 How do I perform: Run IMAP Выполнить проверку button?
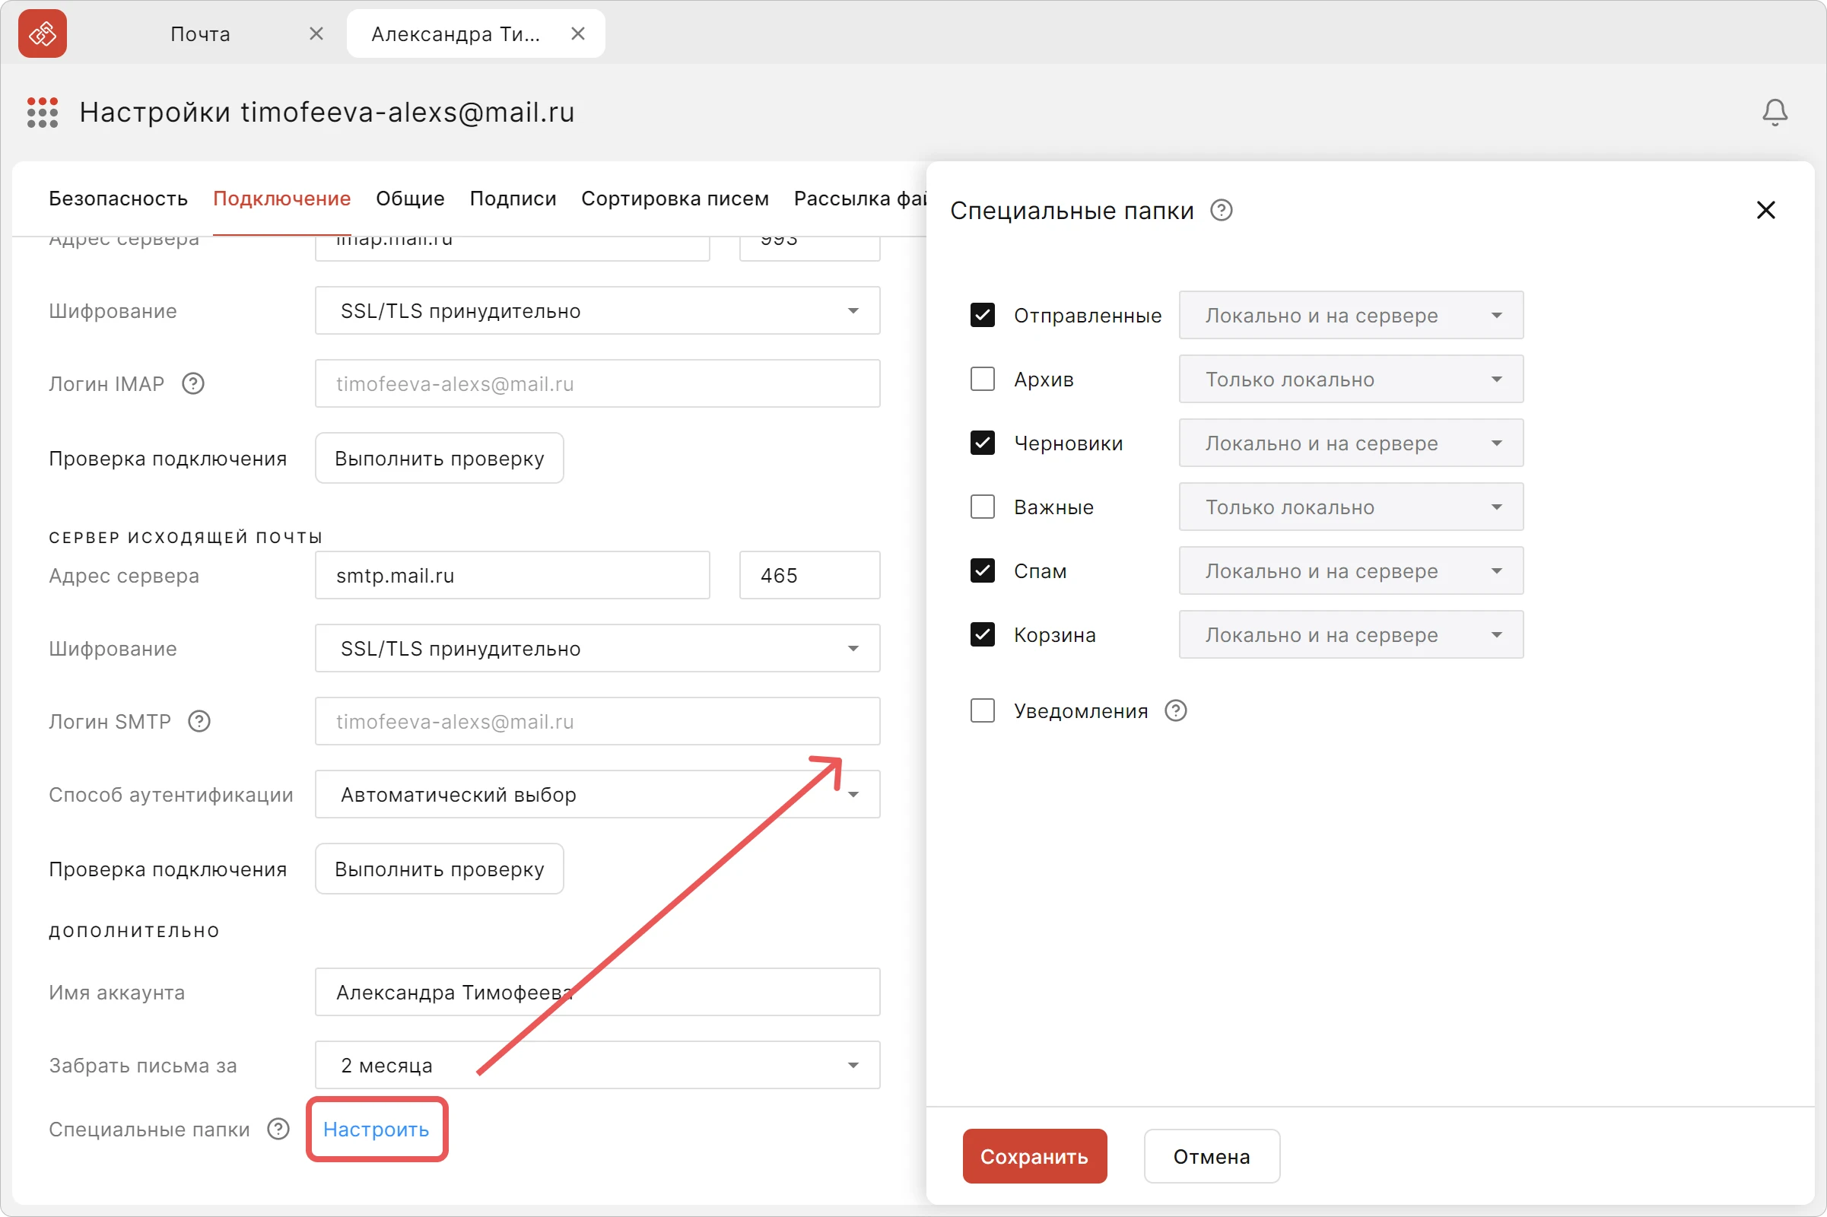[439, 458]
